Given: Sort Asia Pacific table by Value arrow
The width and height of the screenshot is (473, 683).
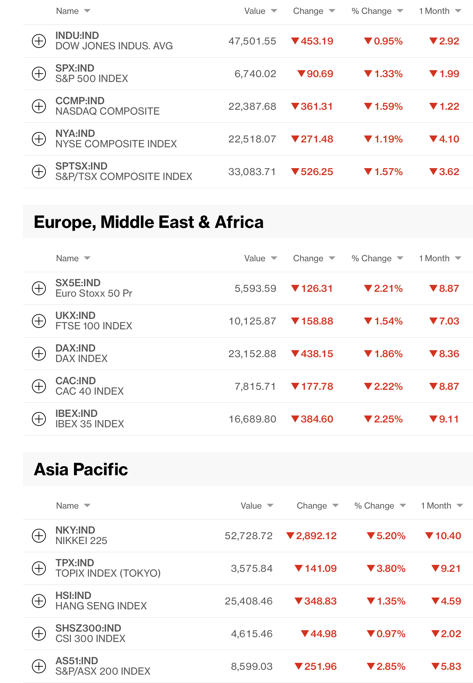Looking at the screenshot, I should [270, 505].
